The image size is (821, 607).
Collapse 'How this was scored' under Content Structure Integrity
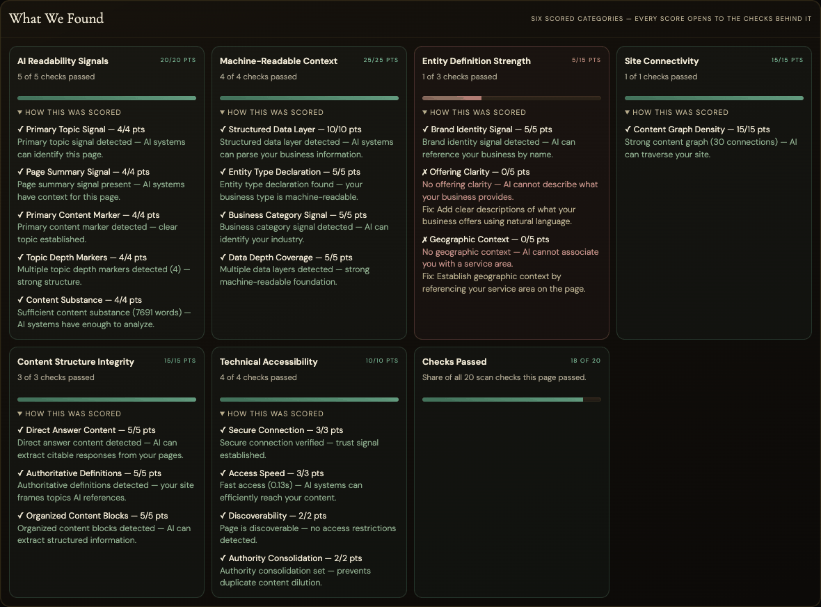click(69, 413)
